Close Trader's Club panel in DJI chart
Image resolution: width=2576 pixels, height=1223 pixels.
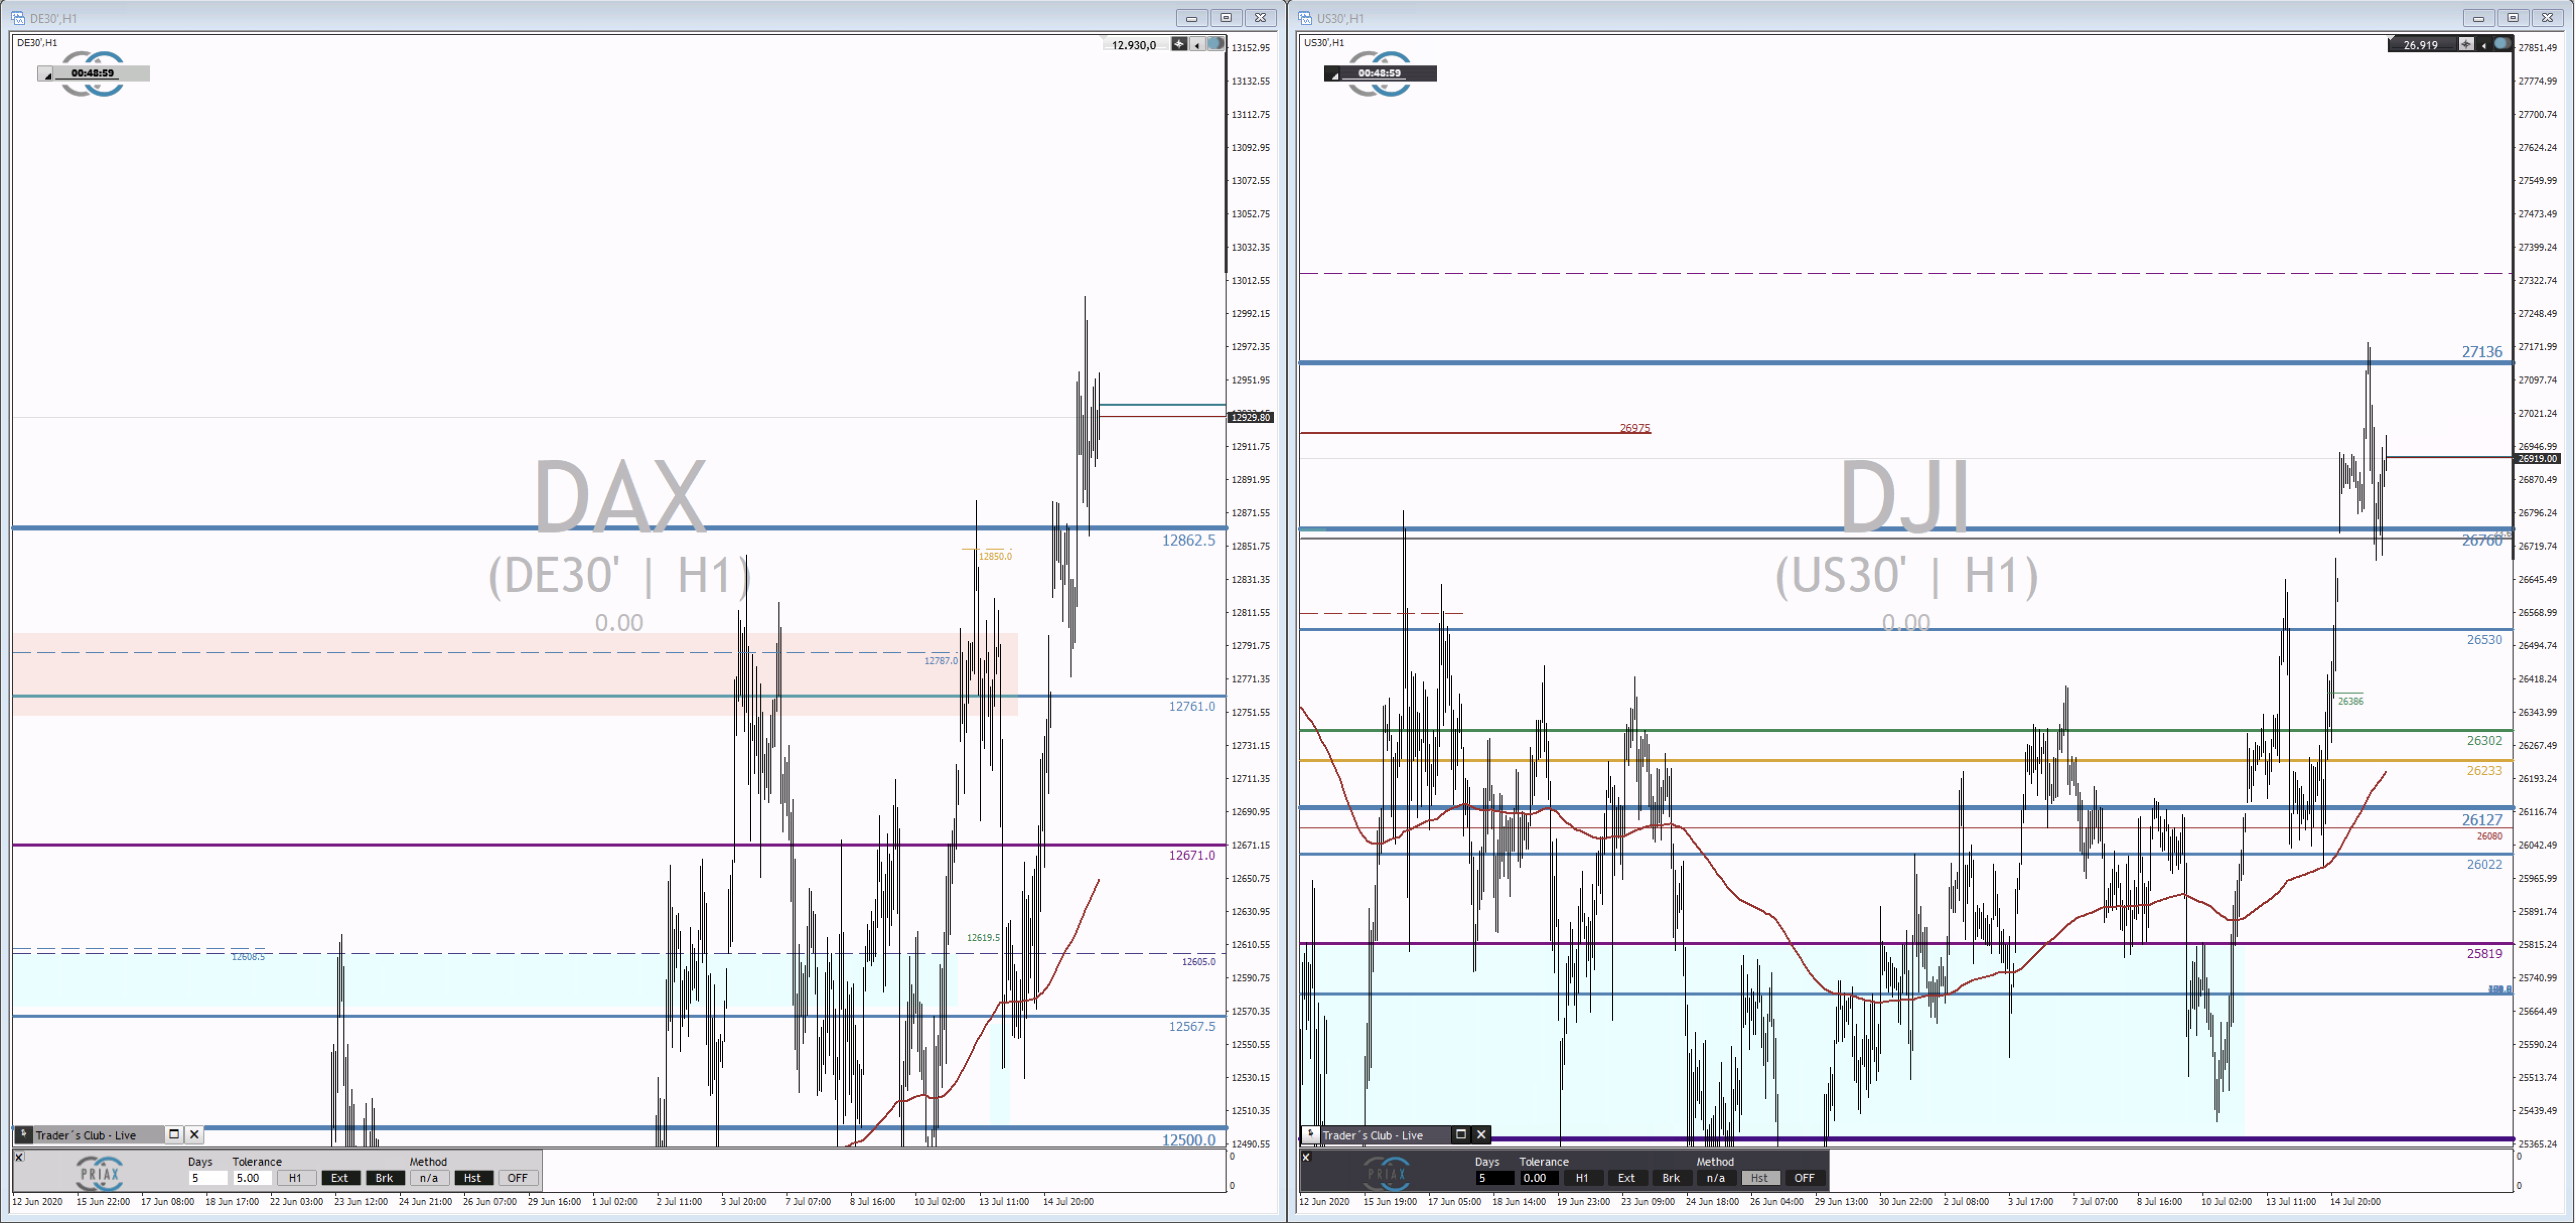[1481, 1134]
